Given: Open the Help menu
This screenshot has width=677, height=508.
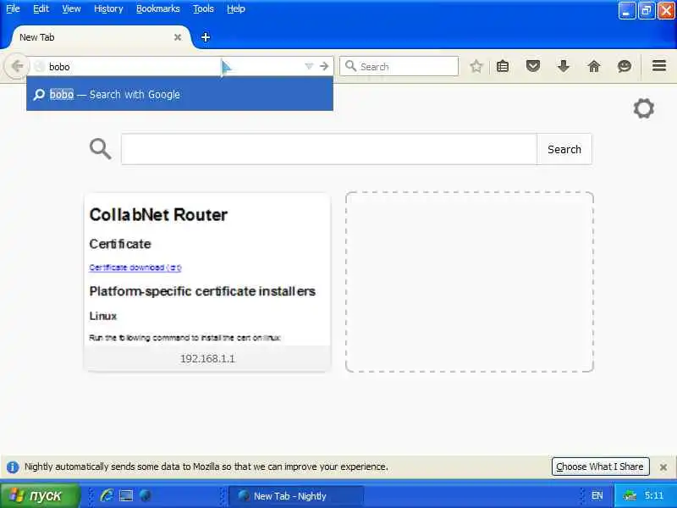Looking at the screenshot, I should pyautogui.click(x=236, y=8).
